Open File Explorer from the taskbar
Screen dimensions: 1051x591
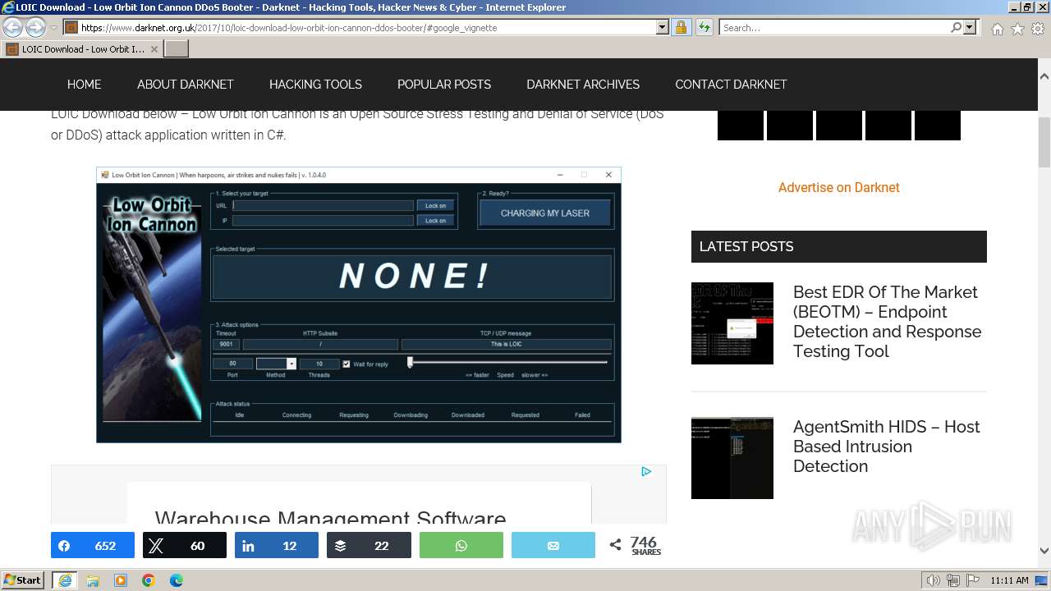[93, 580]
